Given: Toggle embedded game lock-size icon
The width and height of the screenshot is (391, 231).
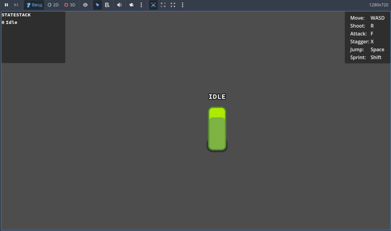Looking at the screenshot, I should pos(153,5).
